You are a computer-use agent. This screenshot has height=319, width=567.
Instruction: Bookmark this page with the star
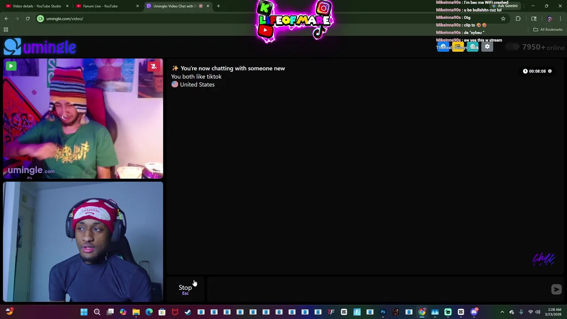[503, 19]
